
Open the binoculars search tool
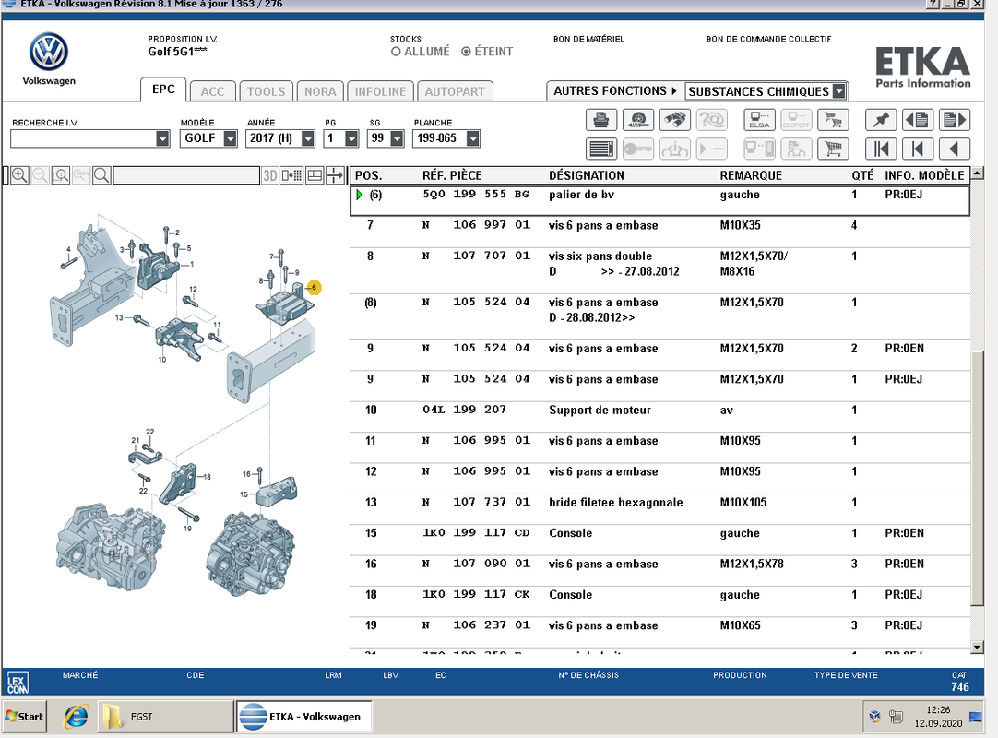point(674,120)
